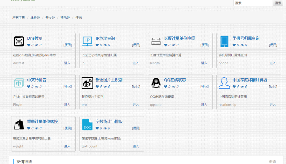Click the 申请 link in 友情链接
Screen dimensions: 286x164
(x=272, y=162)
